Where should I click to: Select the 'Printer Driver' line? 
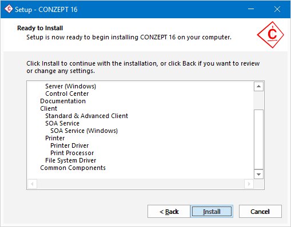[70, 145]
